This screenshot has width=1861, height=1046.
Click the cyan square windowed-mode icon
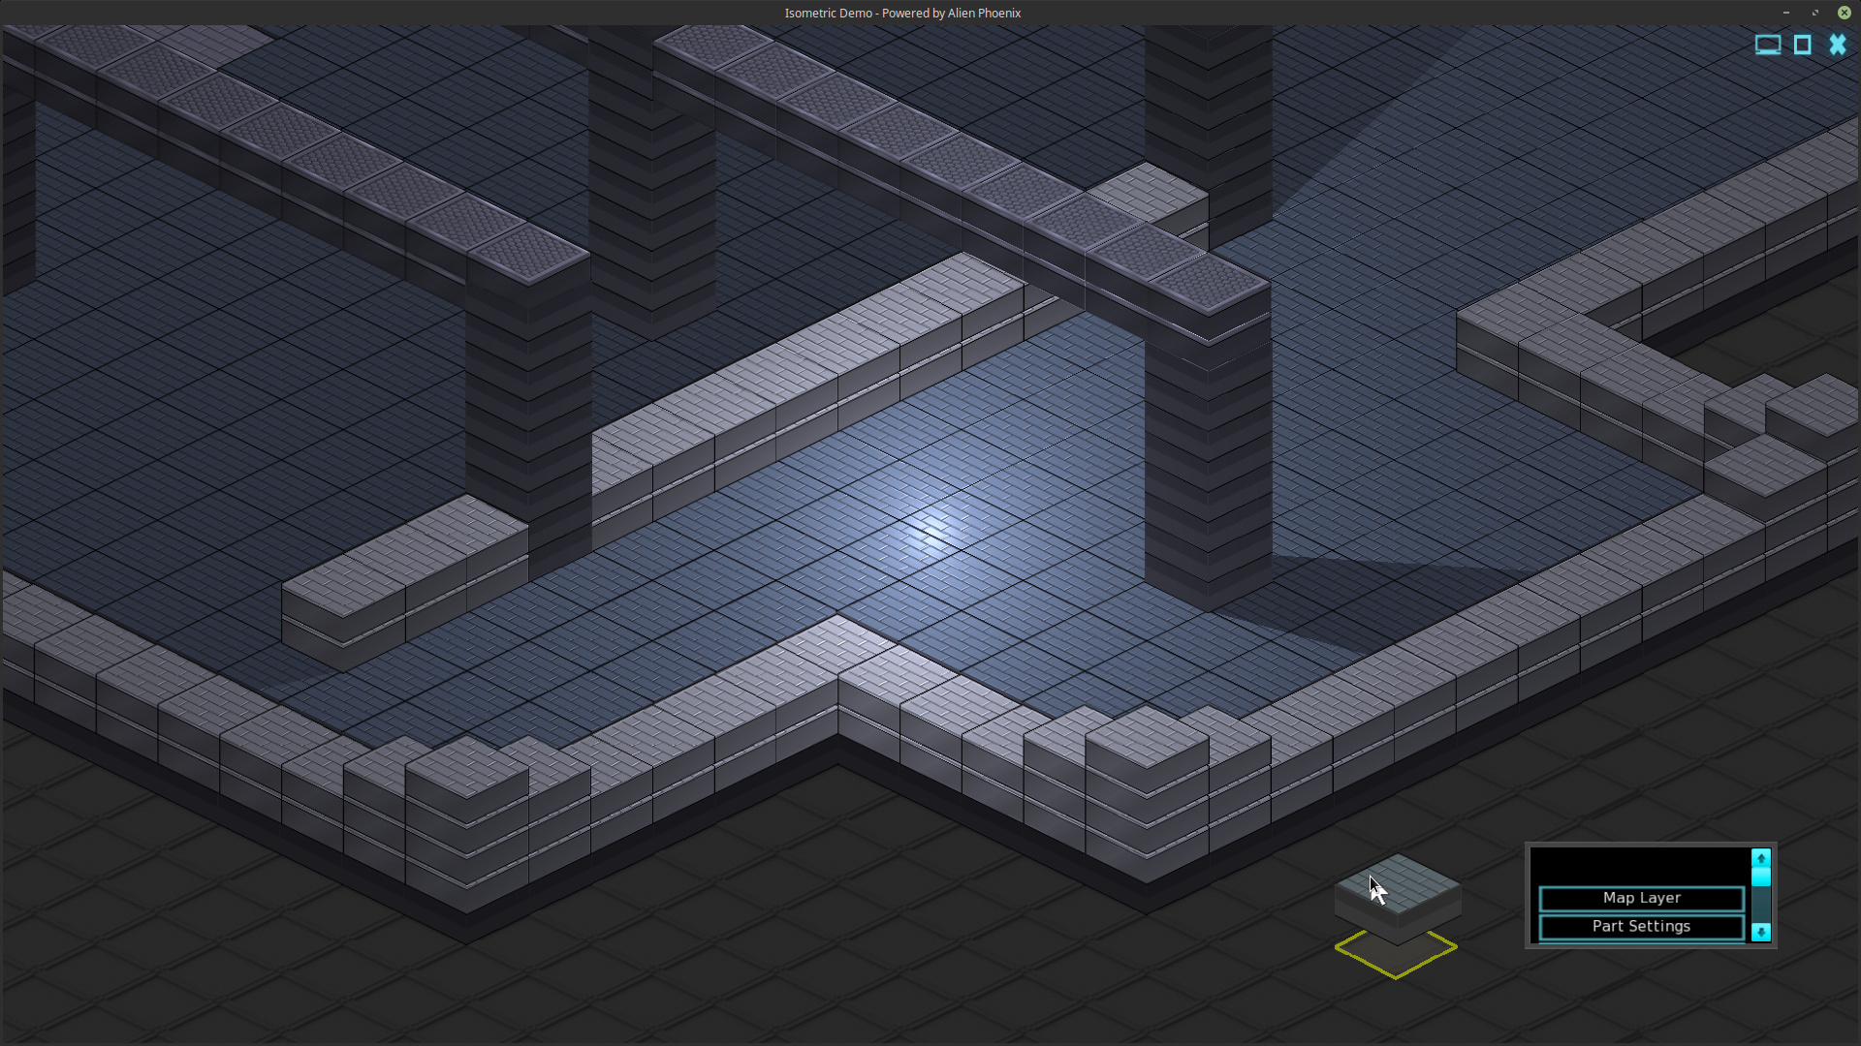click(x=1802, y=46)
